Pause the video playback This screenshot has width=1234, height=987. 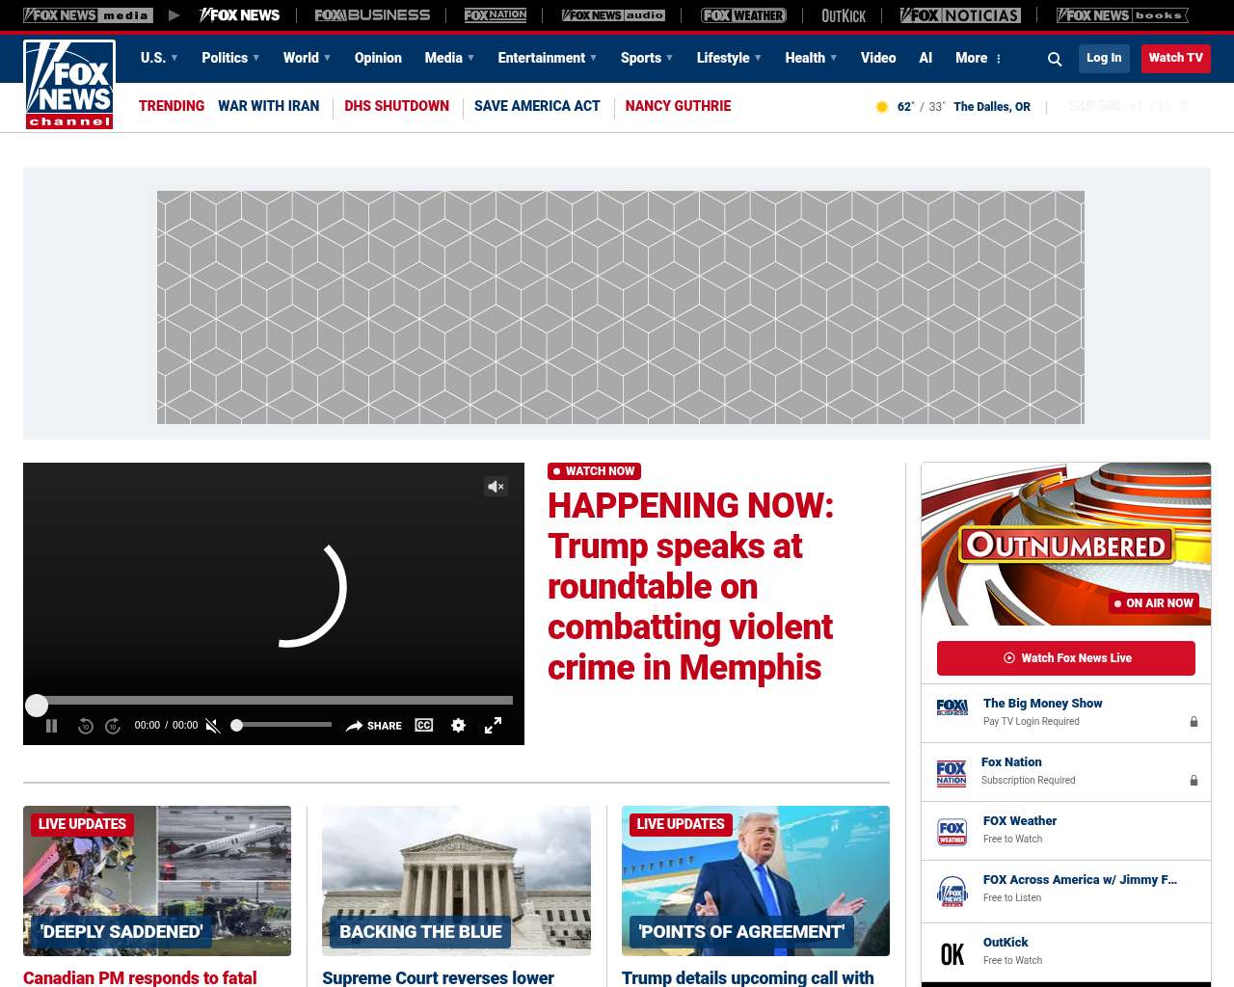(52, 726)
